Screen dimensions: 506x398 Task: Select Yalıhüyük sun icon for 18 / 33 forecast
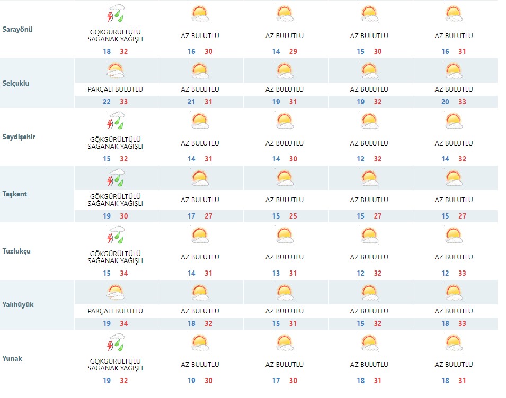point(454,292)
